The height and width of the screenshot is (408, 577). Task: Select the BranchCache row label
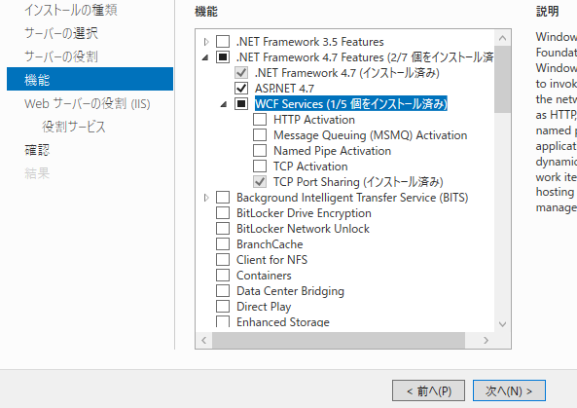[x=270, y=244]
